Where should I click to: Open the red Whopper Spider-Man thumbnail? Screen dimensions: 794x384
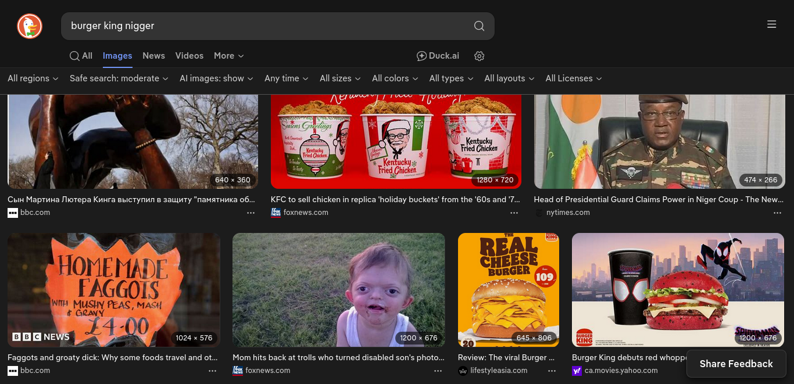pos(678,290)
